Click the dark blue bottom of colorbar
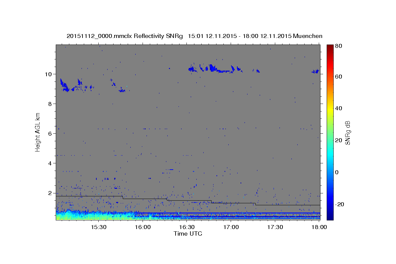The height and width of the screenshot is (264, 396). (330, 216)
